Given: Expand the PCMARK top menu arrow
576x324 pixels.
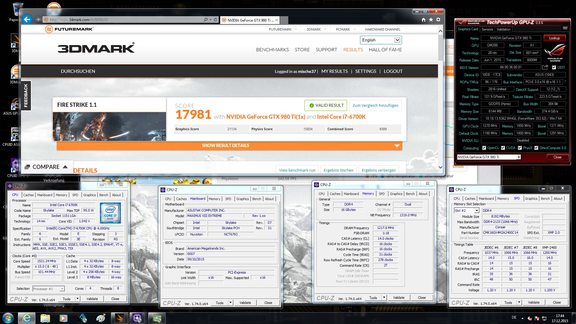Looking at the screenshot, I should tap(355, 29).
